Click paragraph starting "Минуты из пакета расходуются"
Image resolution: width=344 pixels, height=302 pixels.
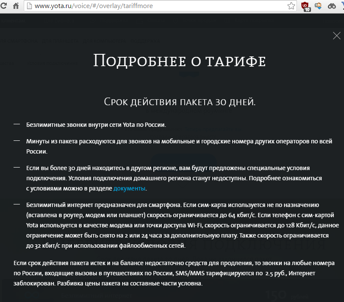pos(179,146)
